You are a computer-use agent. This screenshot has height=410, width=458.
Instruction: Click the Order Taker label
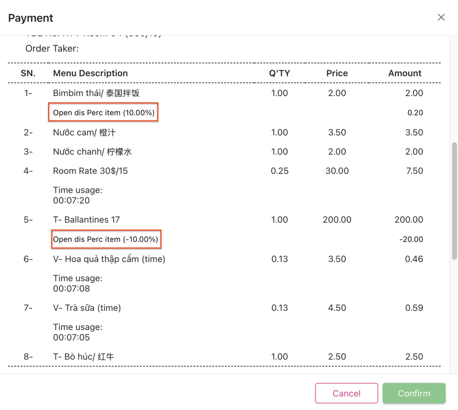click(x=52, y=48)
